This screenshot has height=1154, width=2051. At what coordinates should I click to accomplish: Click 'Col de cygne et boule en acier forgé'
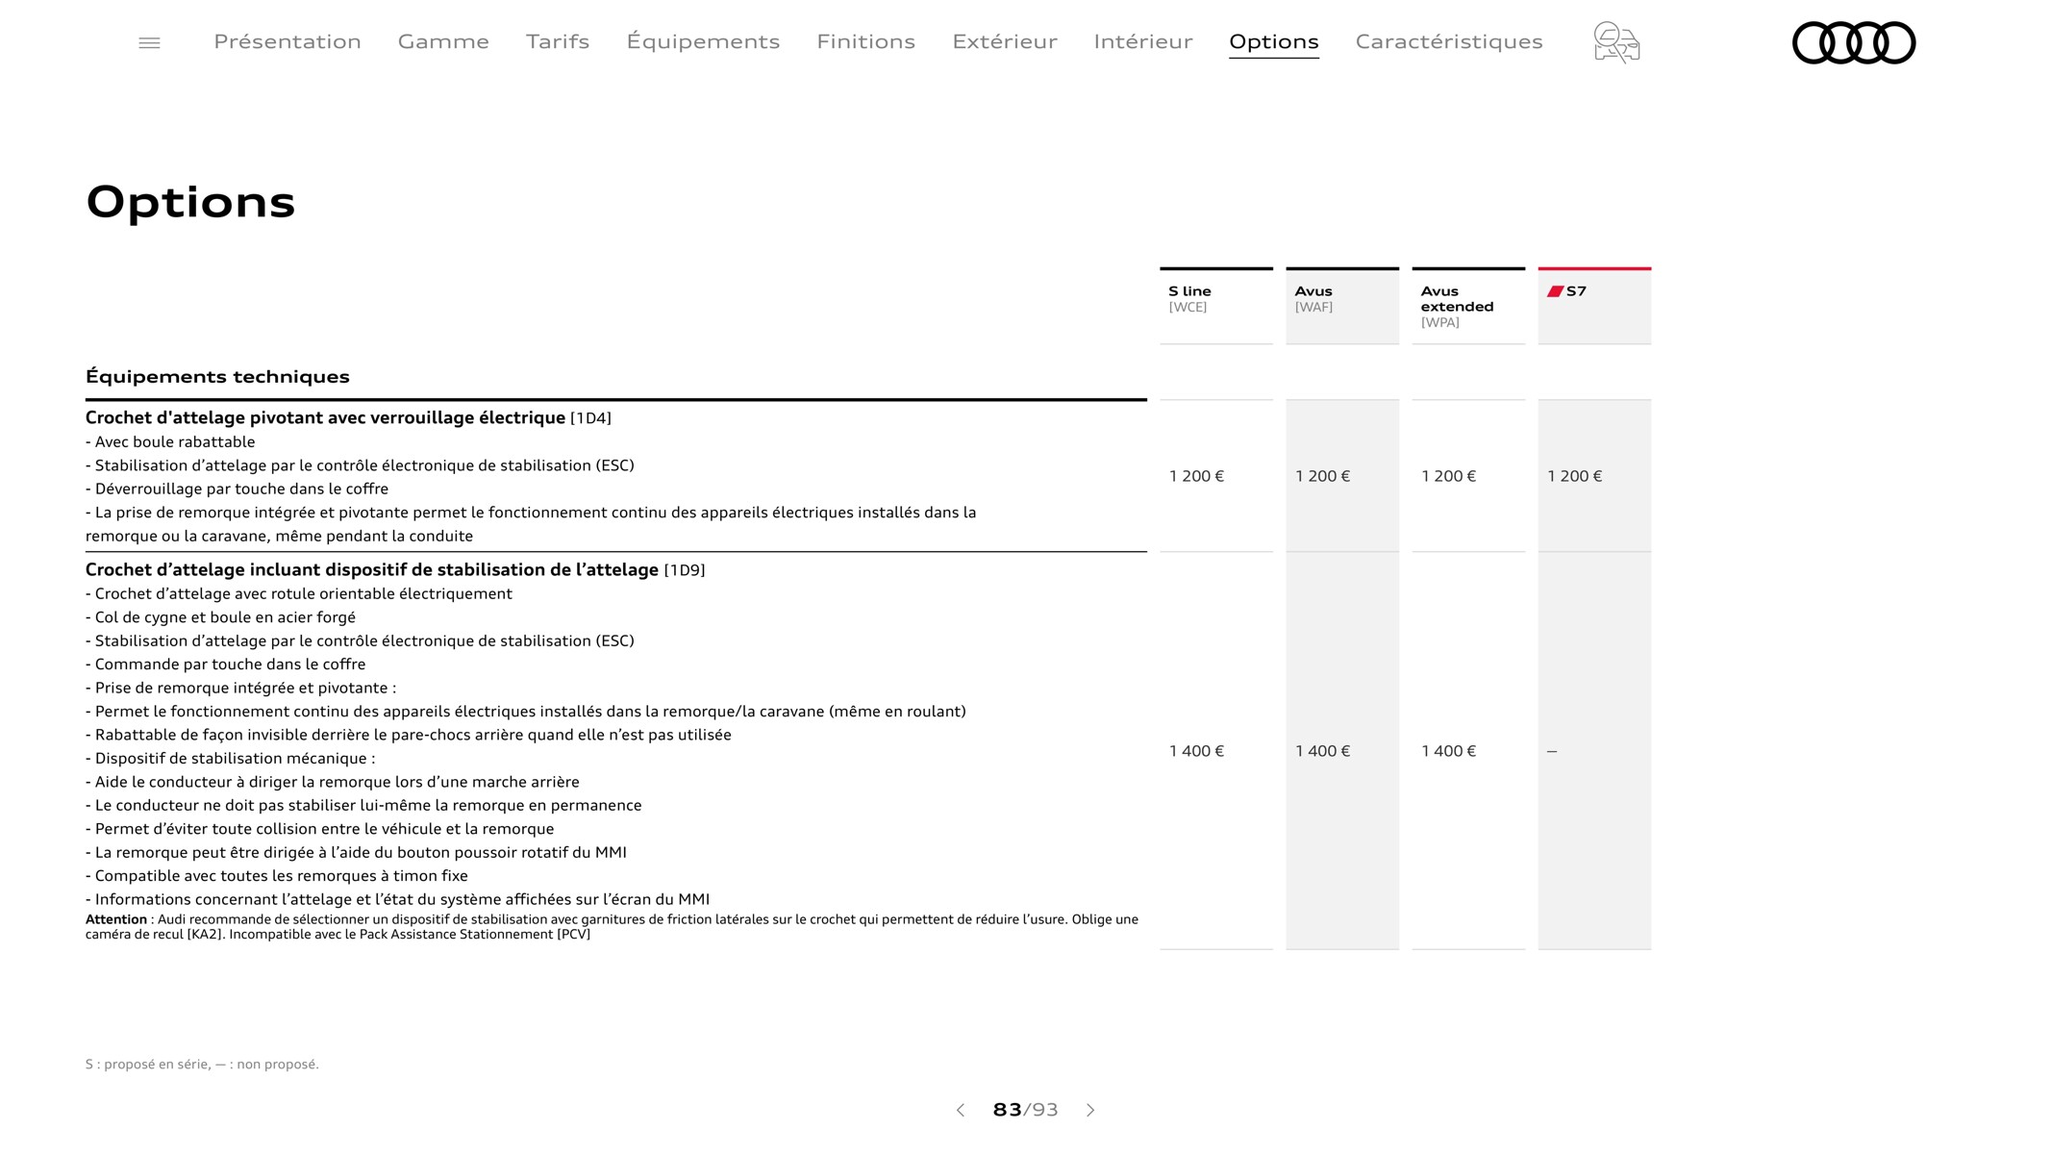[x=220, y=617]
